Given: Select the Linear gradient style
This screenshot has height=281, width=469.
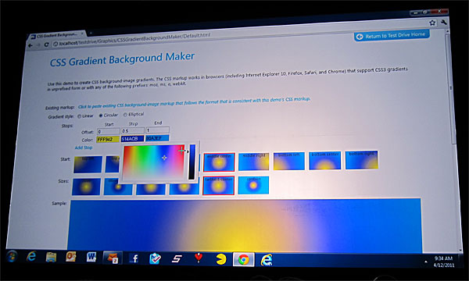Looking at the screenshot, I should click(79, 116).
